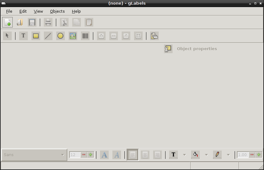The height and width of the screenshot is (170, 264).
Task: Open the Help menu
Action: (76, 11)
